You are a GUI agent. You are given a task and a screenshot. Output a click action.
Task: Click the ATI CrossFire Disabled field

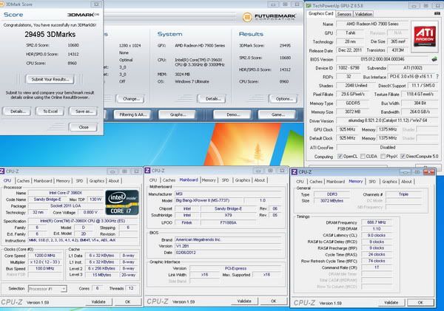point(387,147)
